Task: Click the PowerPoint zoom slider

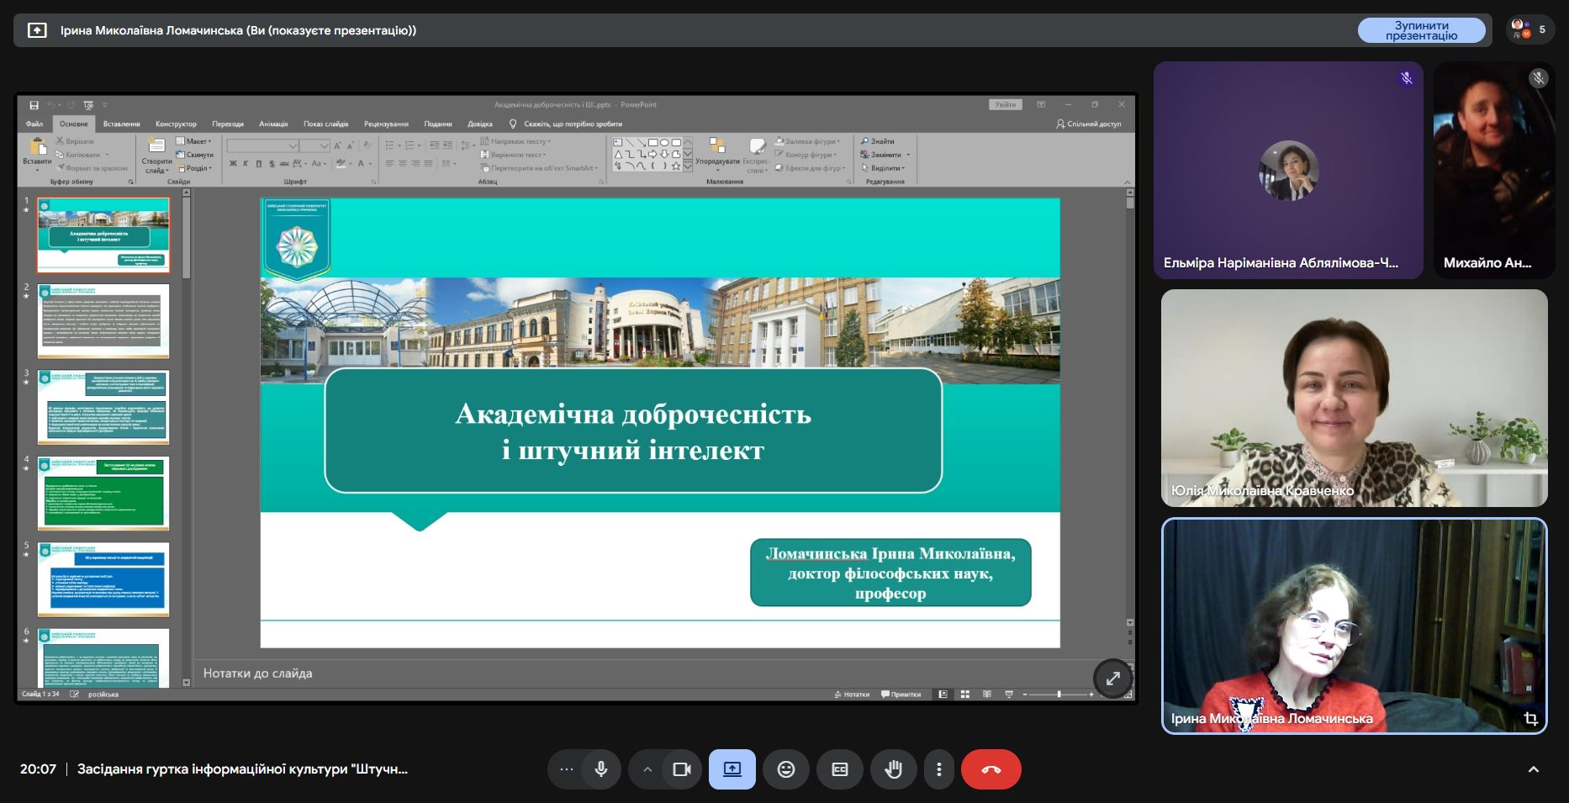Action: 1059,695
